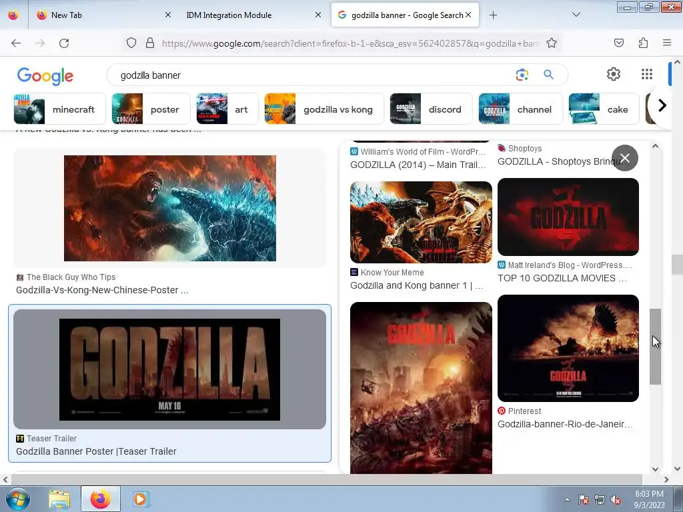Click The Black Guy Who Tips source

pyautogui.click(x=71, y=277)
